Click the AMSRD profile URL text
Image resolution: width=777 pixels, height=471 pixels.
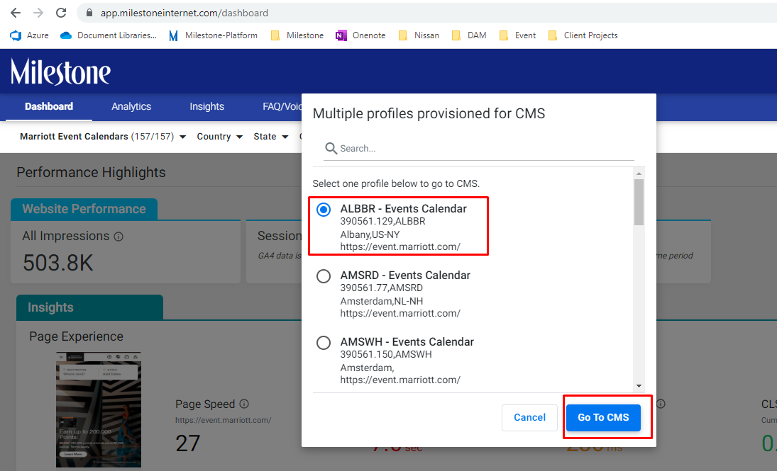[x=400, y=313]
